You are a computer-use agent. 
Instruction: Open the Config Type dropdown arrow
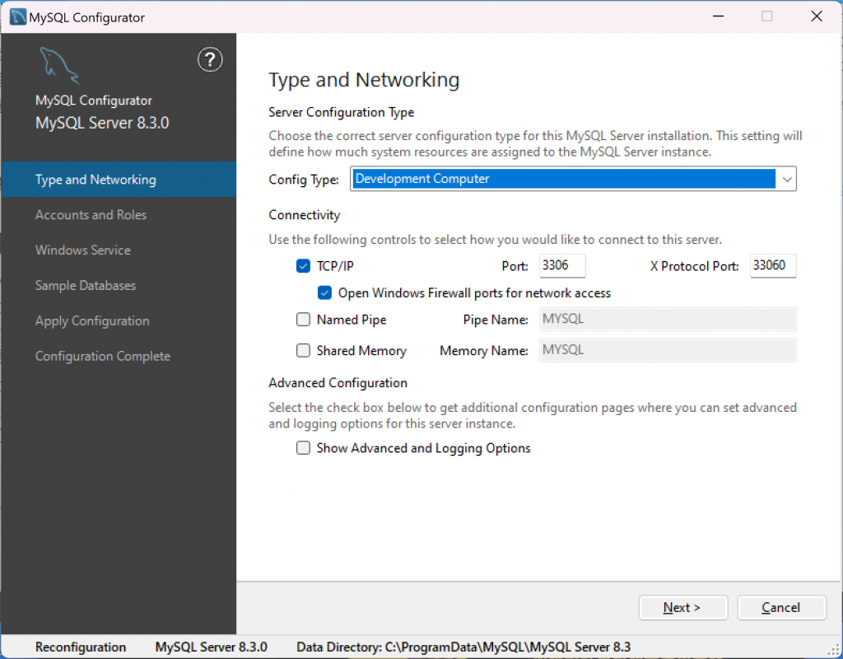pos(786,179)
